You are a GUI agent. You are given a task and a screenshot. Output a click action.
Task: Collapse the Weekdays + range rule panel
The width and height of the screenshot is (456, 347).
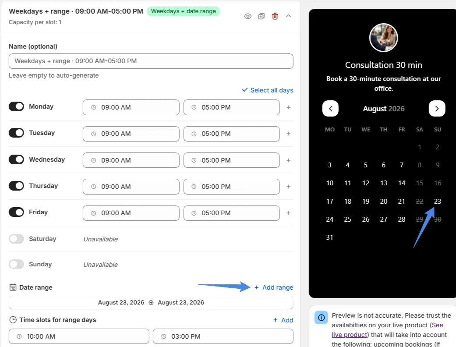click(289, 16)
